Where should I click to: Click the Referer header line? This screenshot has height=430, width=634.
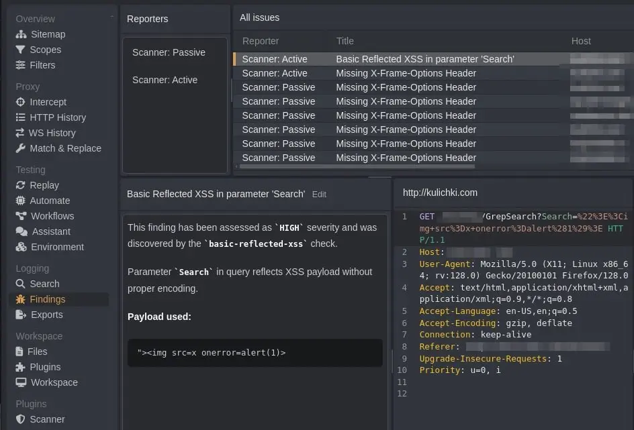514,347
